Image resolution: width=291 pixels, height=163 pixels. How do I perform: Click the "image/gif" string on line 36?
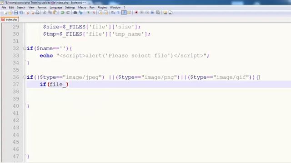pyautogui.click(x=231, y=77)
